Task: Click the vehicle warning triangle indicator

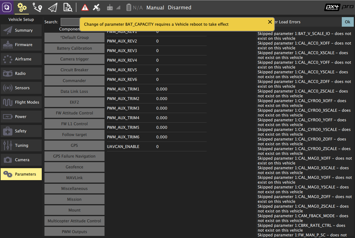Action: tap(84, 7)
